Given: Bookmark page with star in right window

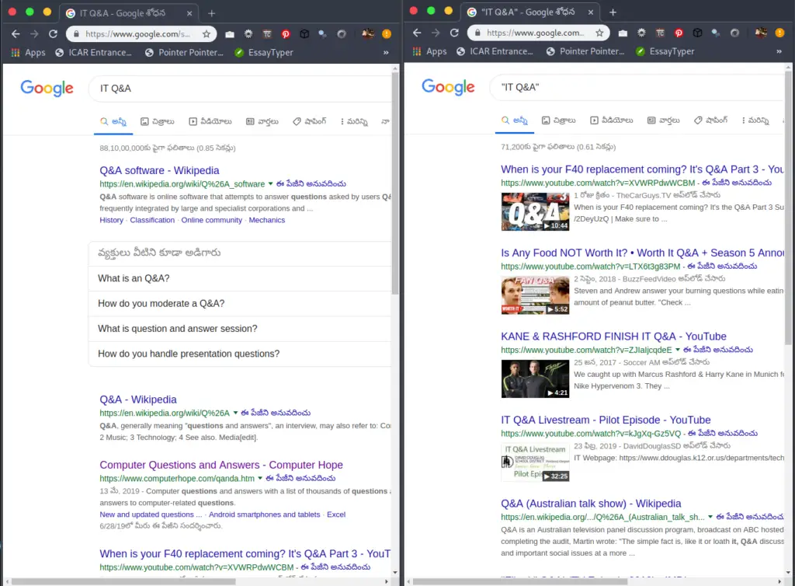Looking at the screenshot, I should 600,33.
